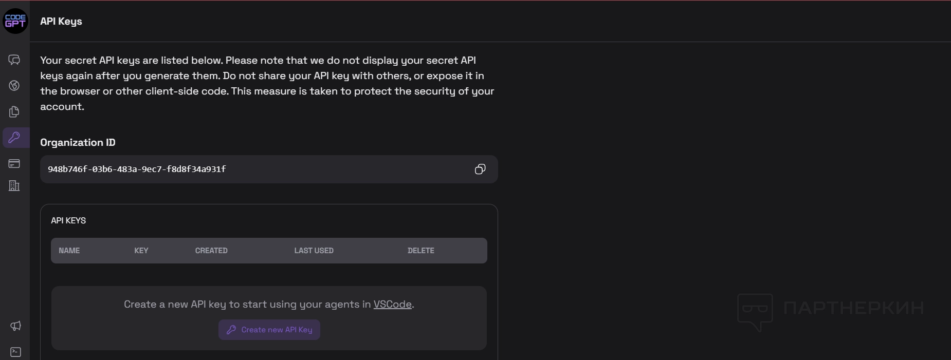Open the terminal icon in sidebar

[x=15, y=352]
